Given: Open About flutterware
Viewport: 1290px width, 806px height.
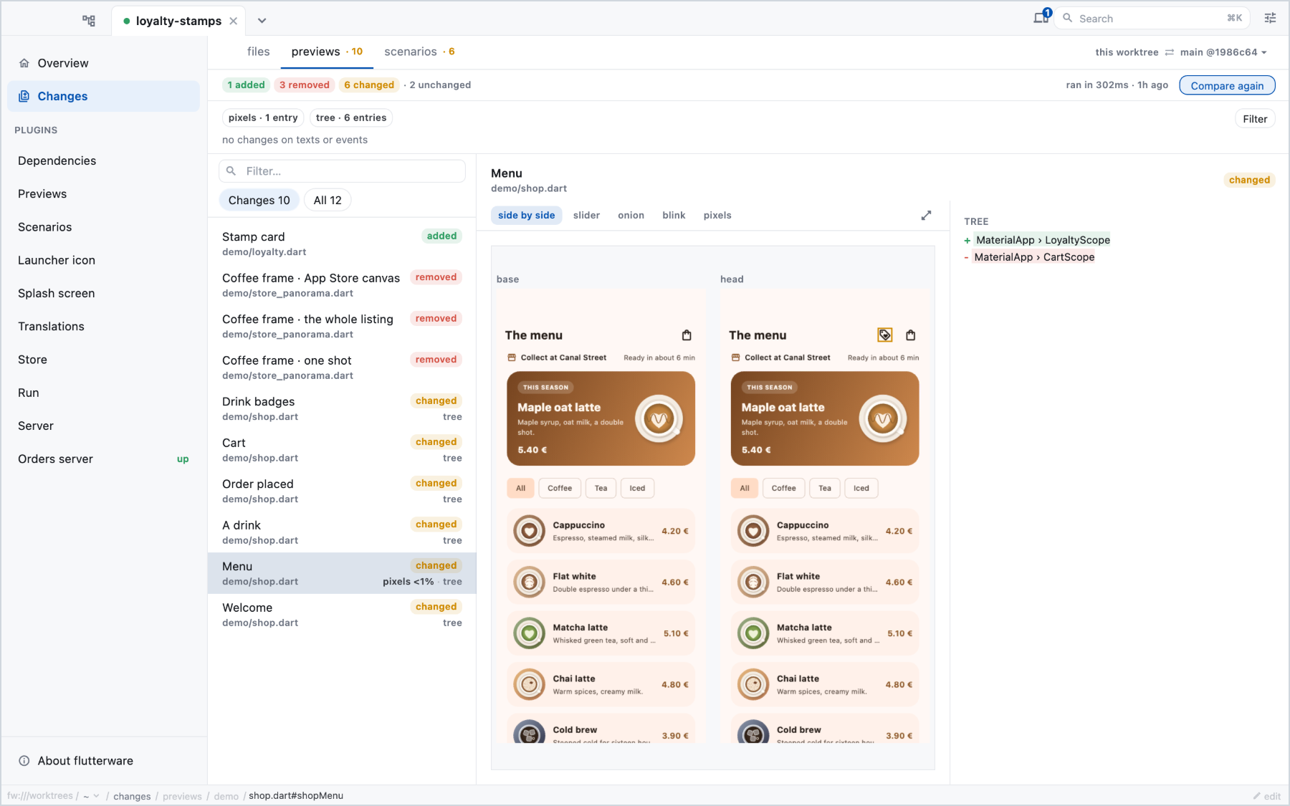Looking at the screenshot, I should click(x=104, y=761).
